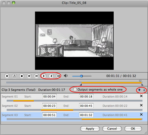
Task: Delete Segment 03 with its X
Action: click(141, 114)
